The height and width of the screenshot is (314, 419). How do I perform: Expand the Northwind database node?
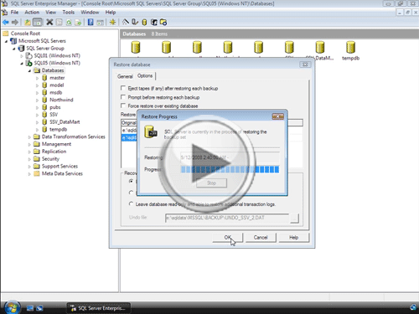pos(37,100)
